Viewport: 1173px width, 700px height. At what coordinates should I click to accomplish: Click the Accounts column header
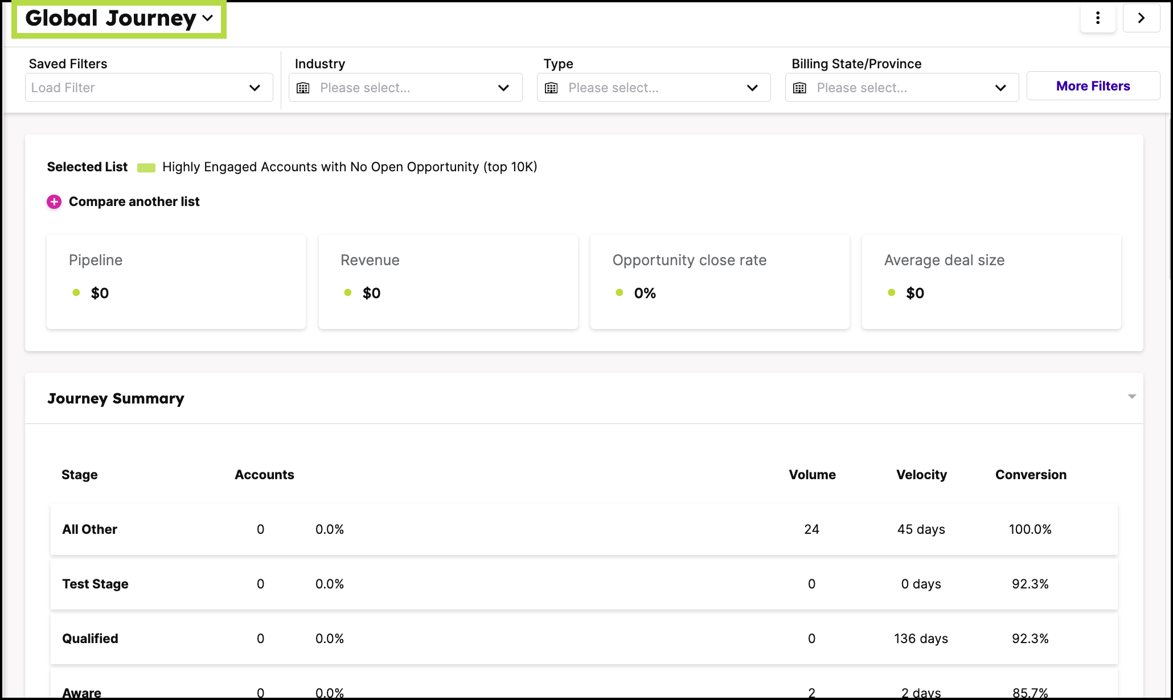click(x=264, y=475)
